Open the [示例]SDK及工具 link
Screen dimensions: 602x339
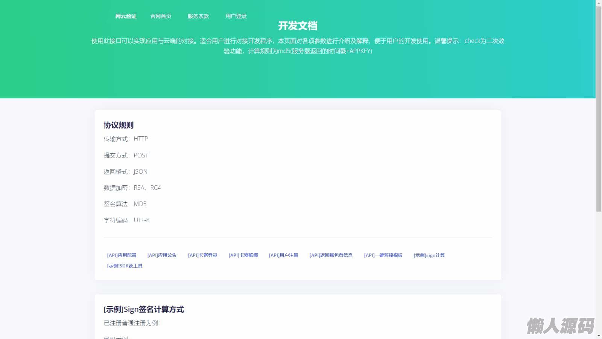pos(125,266)
